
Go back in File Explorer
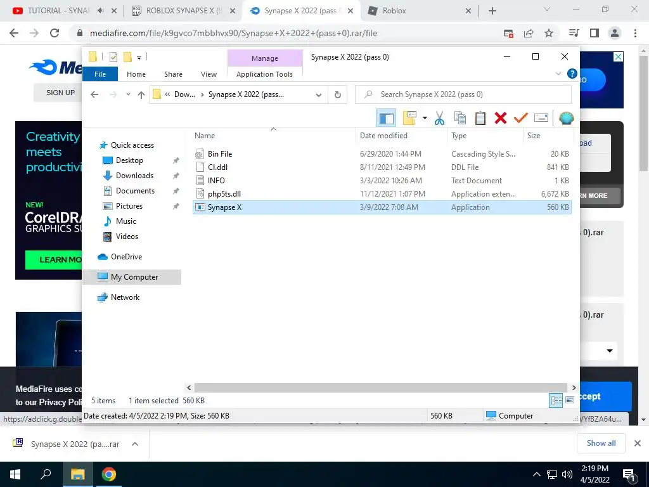[x=95, y=95]
